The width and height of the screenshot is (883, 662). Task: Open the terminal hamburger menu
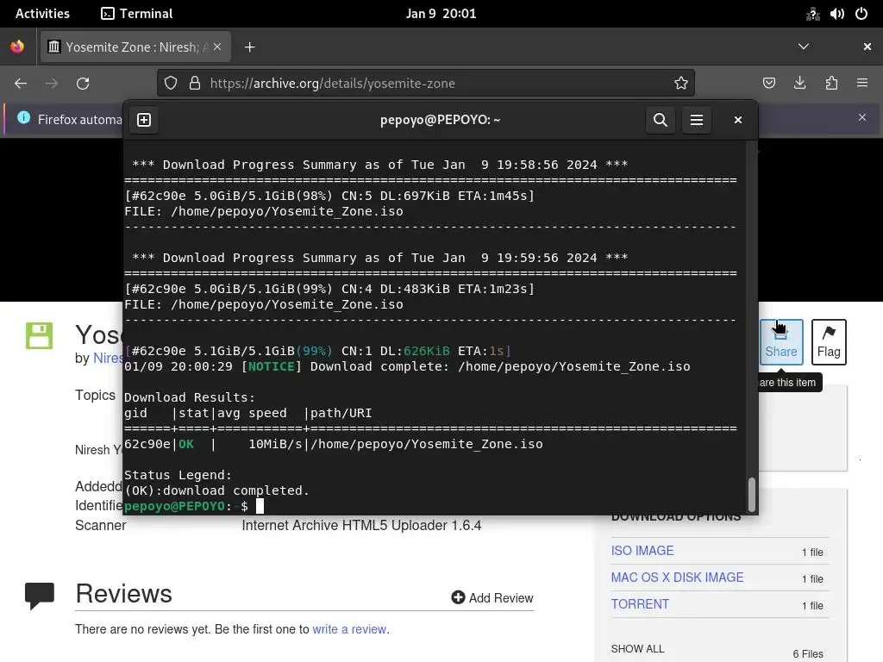(696, 120)
